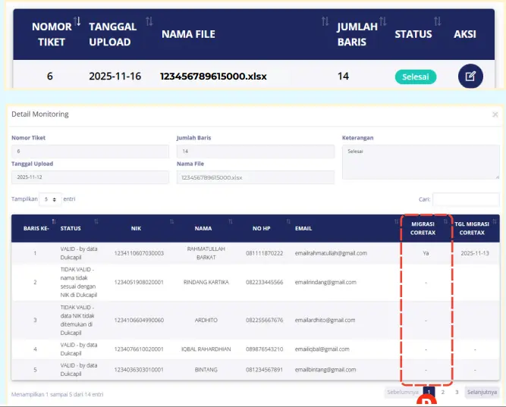The height and width of the screenshot is (407, 506).
Task: Click 'Menampilkan 1 sampai 5 dari 14 entri'
Action: click(x=57, y=394)
